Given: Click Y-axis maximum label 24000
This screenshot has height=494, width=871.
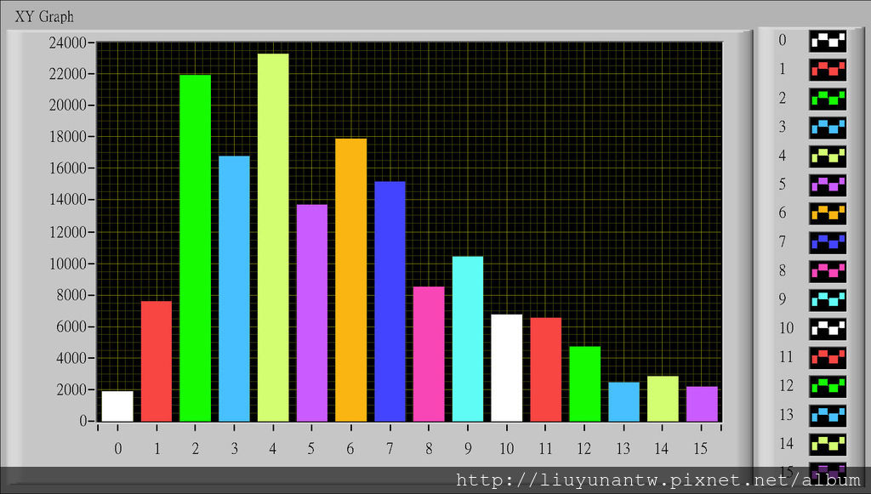Looking at the screenshot, I should tap(68, 43).
